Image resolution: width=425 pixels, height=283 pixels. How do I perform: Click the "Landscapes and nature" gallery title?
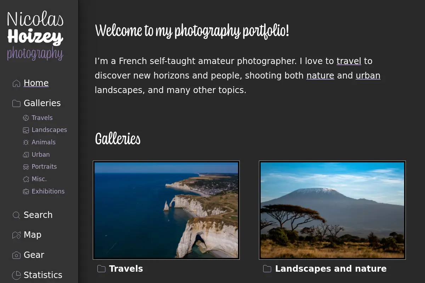[331, 269]
